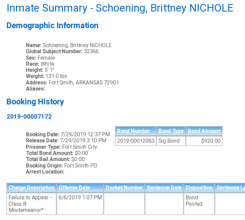Select the $920.00 bond amount cell

(204, 141)
